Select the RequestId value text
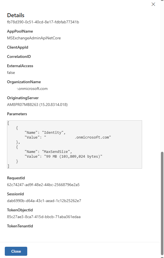 [43, 185]
